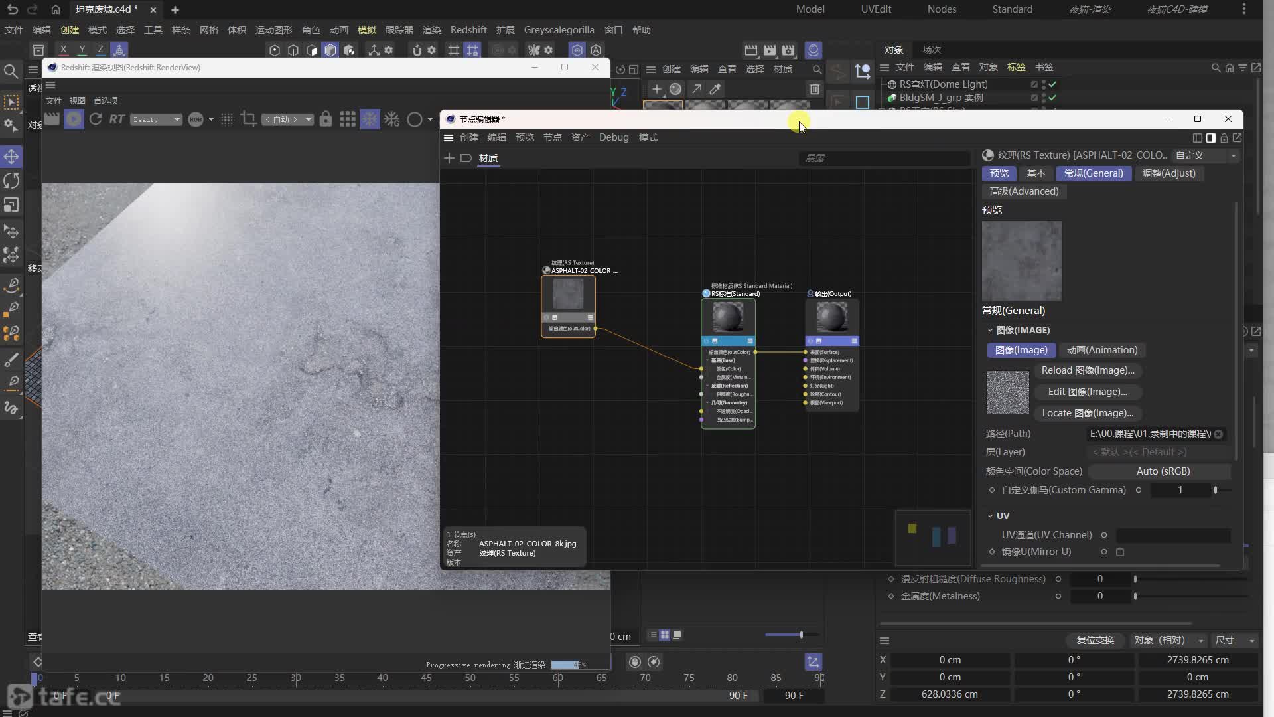This screenshot has width=1274, height=717.
Task: Click the Reload 图像(Image) button
Action: point(1088,370)
